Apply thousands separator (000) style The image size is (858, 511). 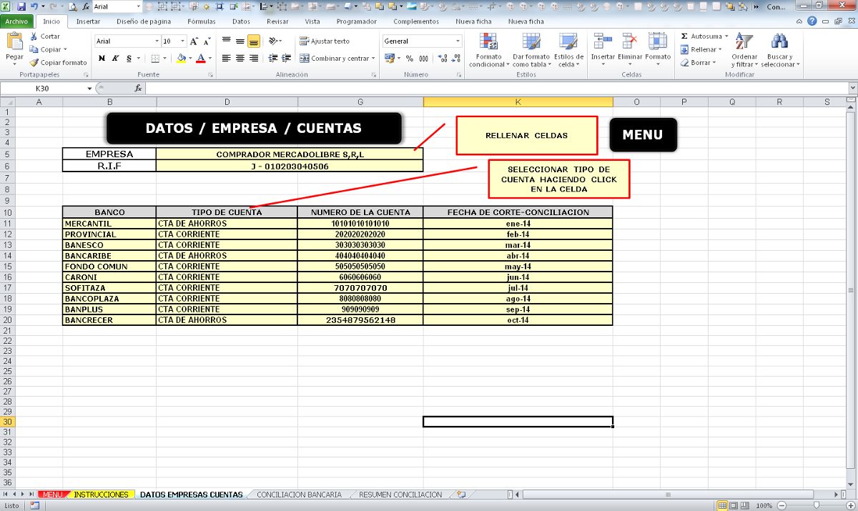point(423,58)
